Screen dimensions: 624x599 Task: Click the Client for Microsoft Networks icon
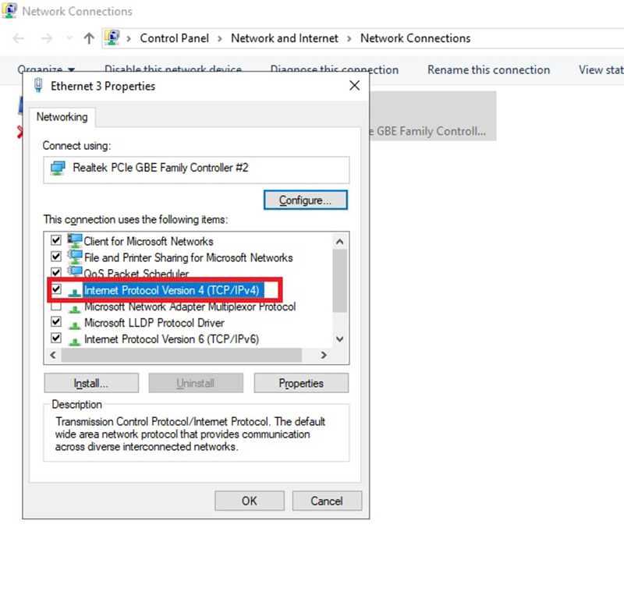click(x=74, y=241)
